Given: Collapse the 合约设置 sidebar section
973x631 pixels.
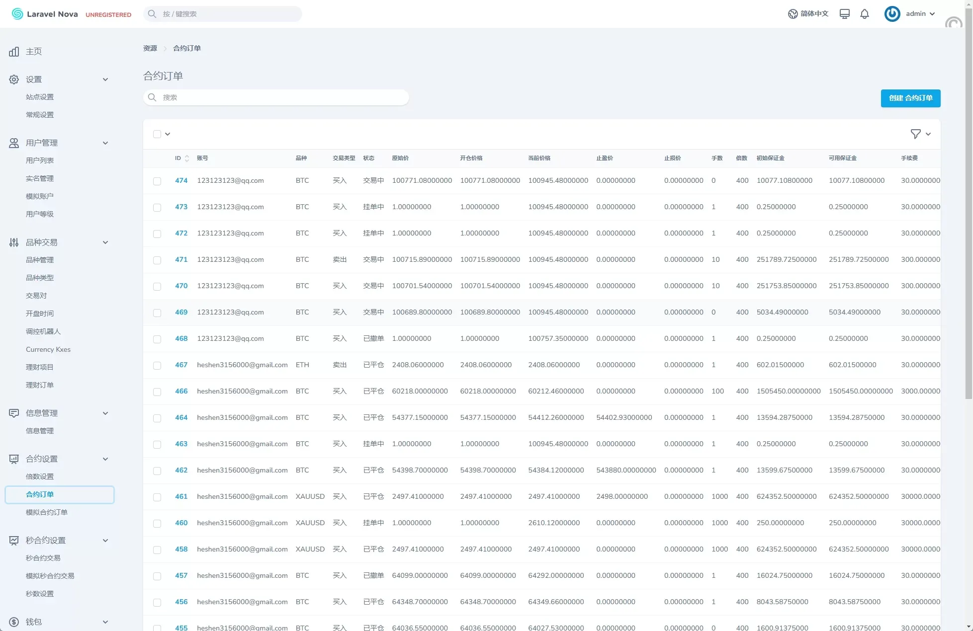Looking at the screenshot, I should [x=105, y=459].
